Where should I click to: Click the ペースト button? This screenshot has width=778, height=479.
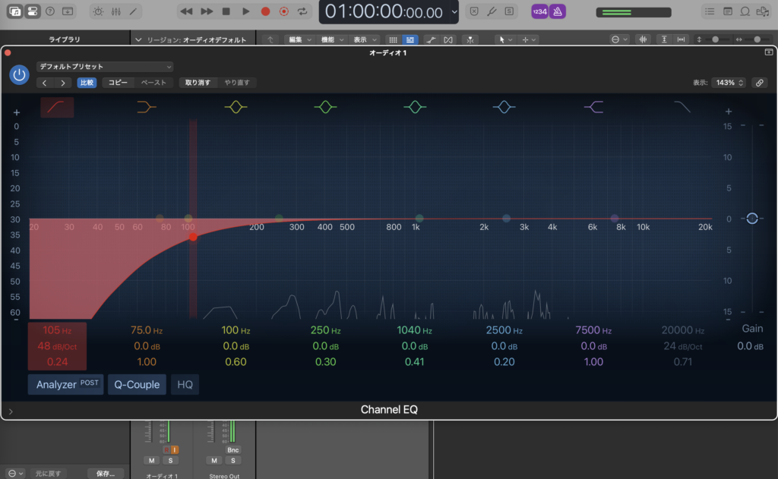tap(153, 83)
